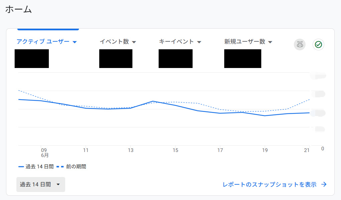Screen dimensions: 341x200
Task: Click the 15 date axis label
Action: pos(175,150)
